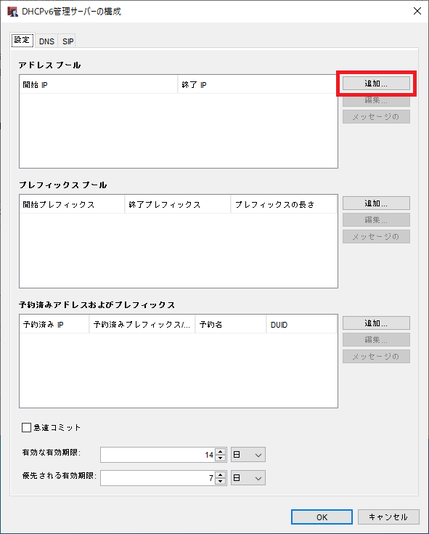429x534 pixels.
Task: Increase the 優先される有効期限 value with up arrow
Action: pos(221,474)
